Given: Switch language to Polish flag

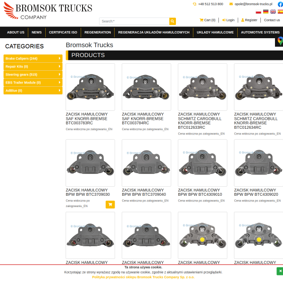Looking at the screenshot, I should pos(258,12).
